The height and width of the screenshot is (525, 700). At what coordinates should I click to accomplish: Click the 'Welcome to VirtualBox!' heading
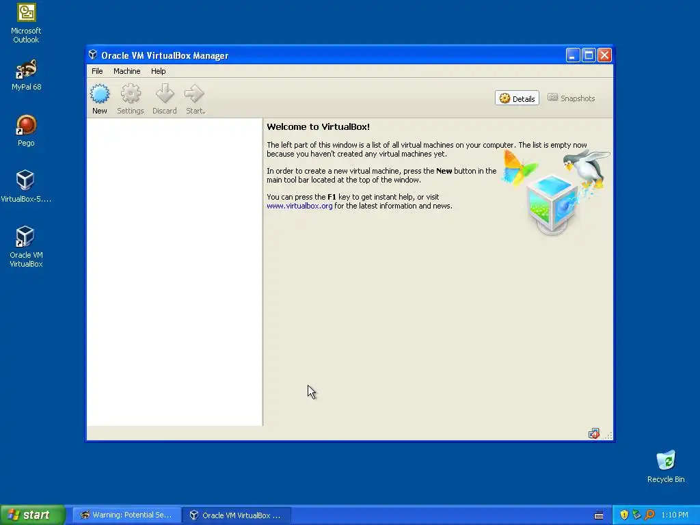tap(319, 126)
